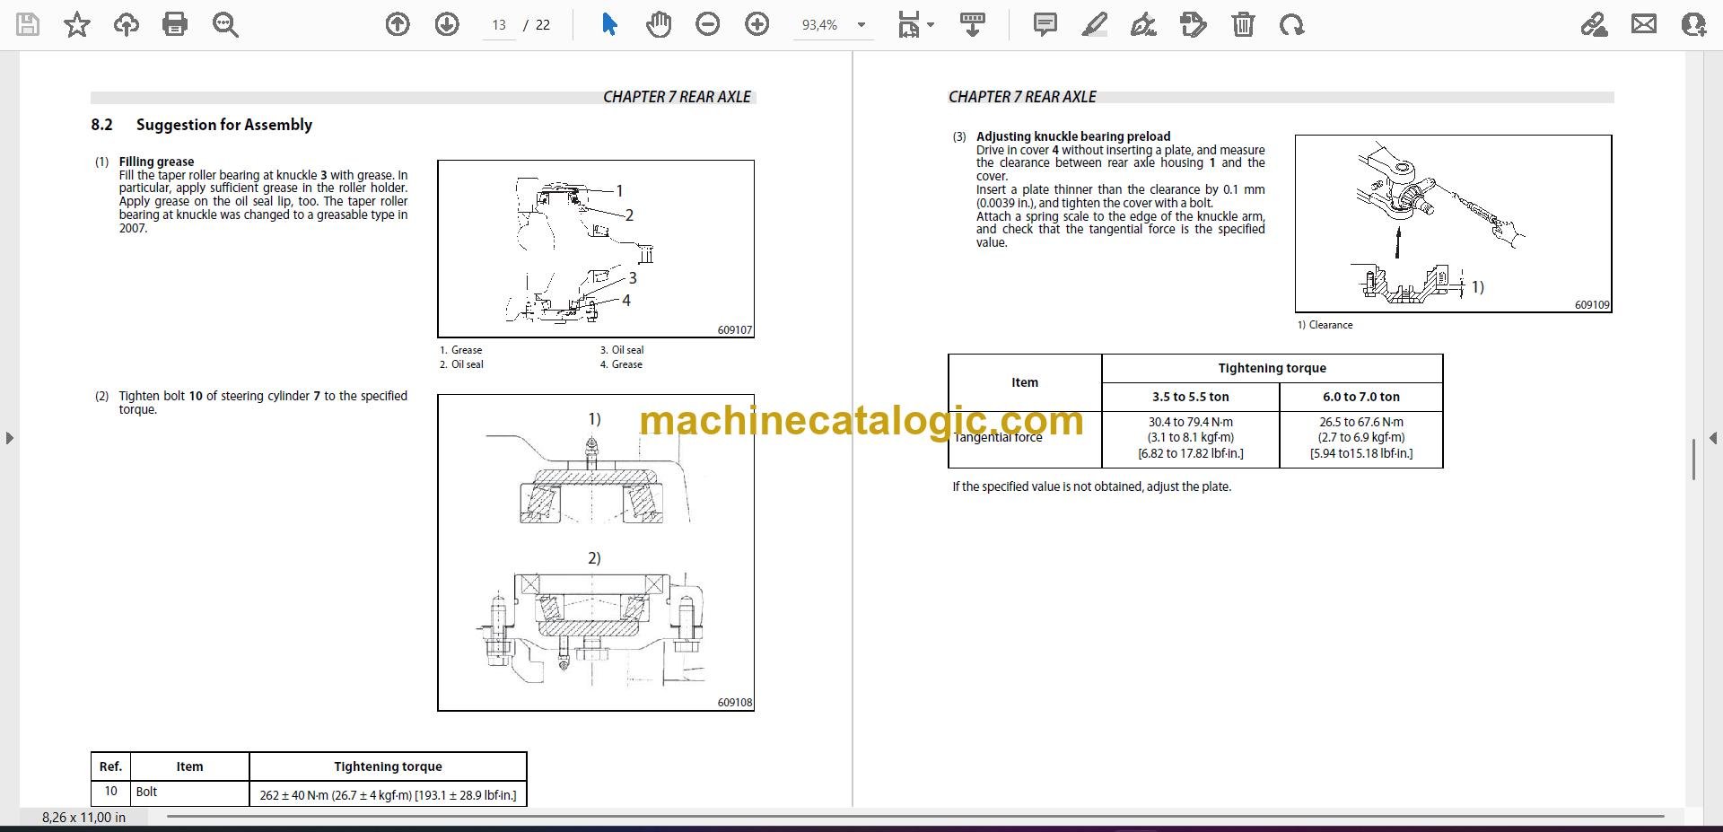This screenshot has height=832, width=1723.
Task: Expand the right tools pane arrow
Action: (x=1713, y=438)
